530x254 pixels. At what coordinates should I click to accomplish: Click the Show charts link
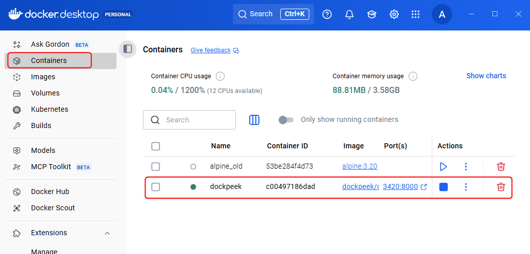486,76
